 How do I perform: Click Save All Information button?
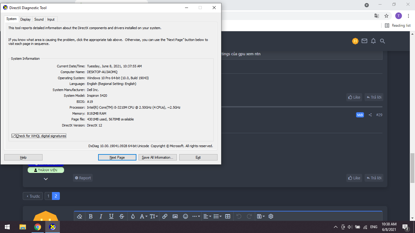point(158,157)
